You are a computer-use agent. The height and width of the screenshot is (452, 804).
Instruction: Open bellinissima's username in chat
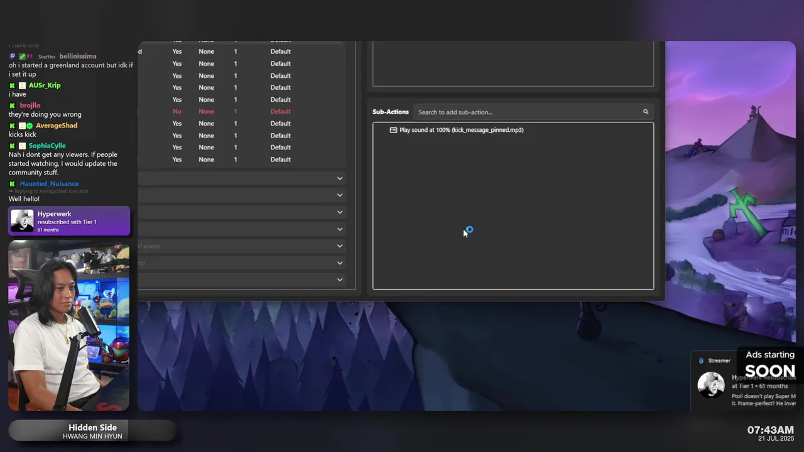tap(78, 56)
